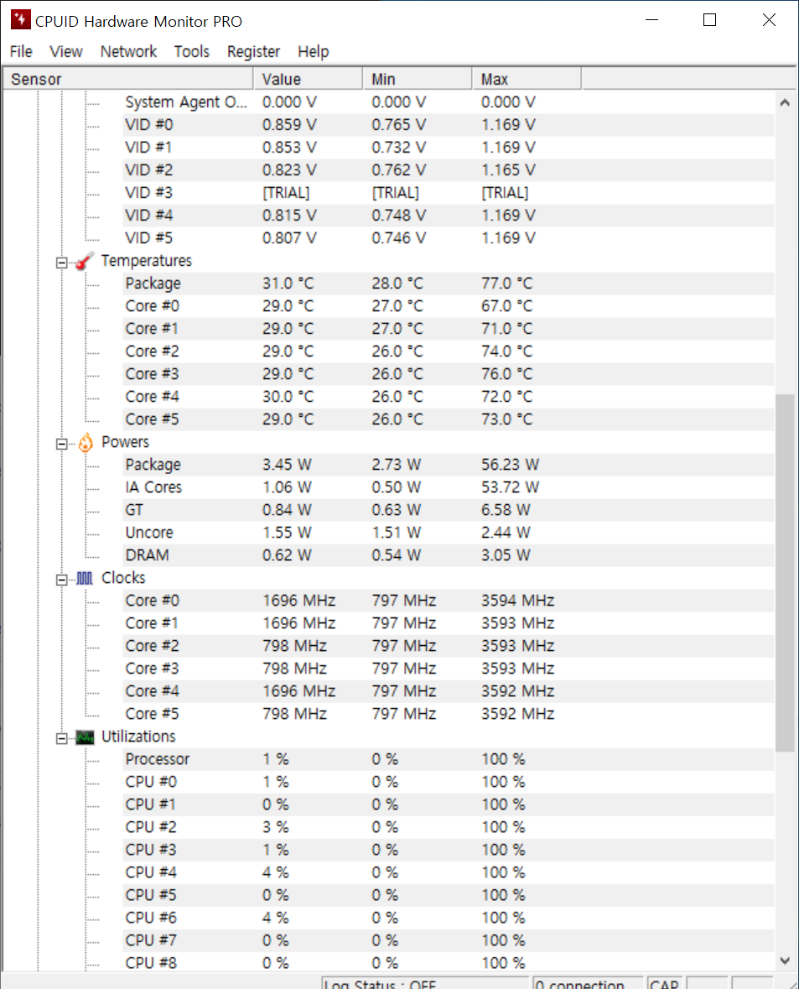
Task: Collapse the Utilizations tree node
Action: [x=61, y=738]
